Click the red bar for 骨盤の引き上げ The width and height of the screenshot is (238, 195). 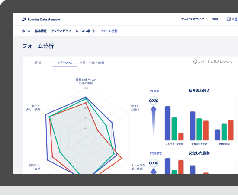tap(206, 130)
